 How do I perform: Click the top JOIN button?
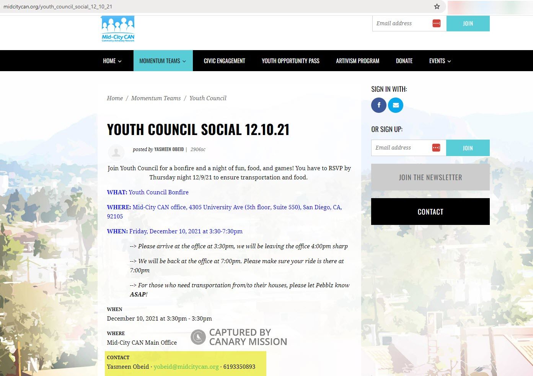[x=468, y=23]
